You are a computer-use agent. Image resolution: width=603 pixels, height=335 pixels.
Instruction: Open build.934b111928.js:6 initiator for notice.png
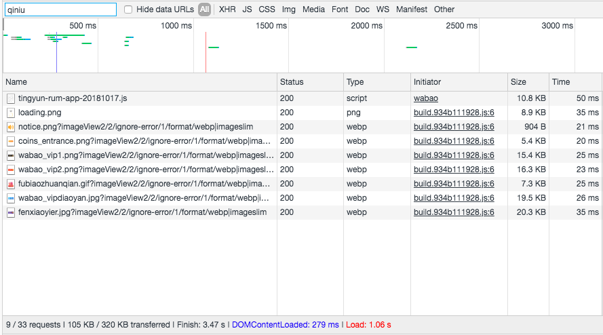pyautogui.click(x=454, y=127)
